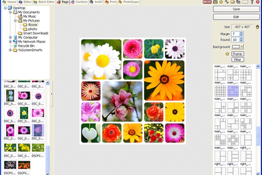
Task: Collapse the My Pictures folder node
Action: click(x=15, y=20)
